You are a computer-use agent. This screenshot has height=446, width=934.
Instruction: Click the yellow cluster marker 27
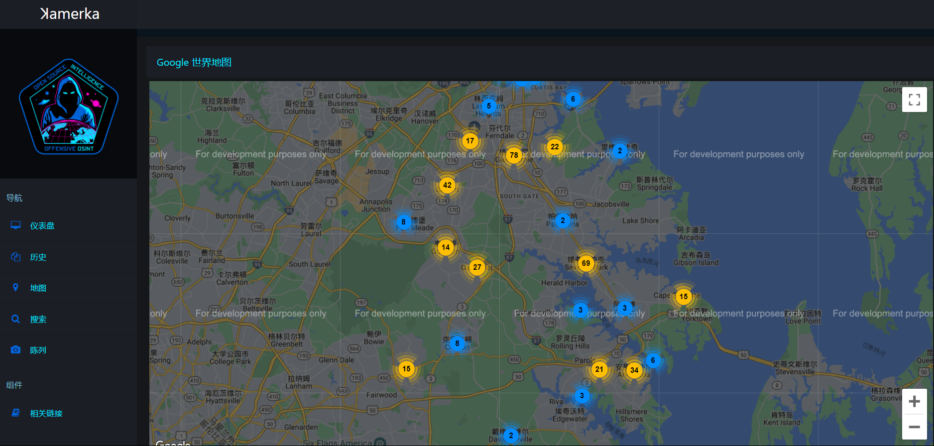[477, 267]
